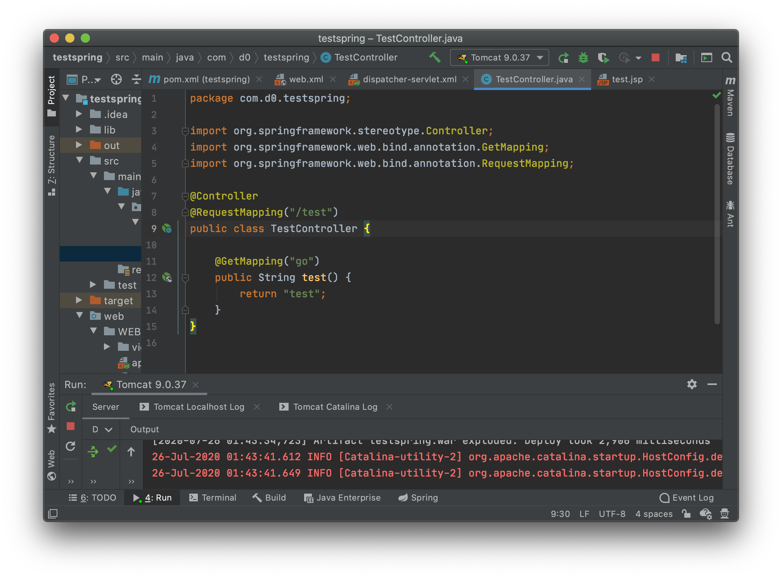Open Search Everywhere magnifier icon
782x579 pixels.
(x=727, y=58)
